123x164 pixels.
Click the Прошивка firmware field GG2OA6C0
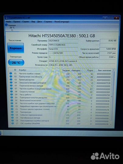pos(63,41)
